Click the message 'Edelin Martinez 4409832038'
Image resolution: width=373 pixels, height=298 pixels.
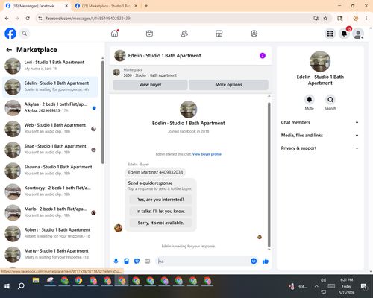(155, 172)
